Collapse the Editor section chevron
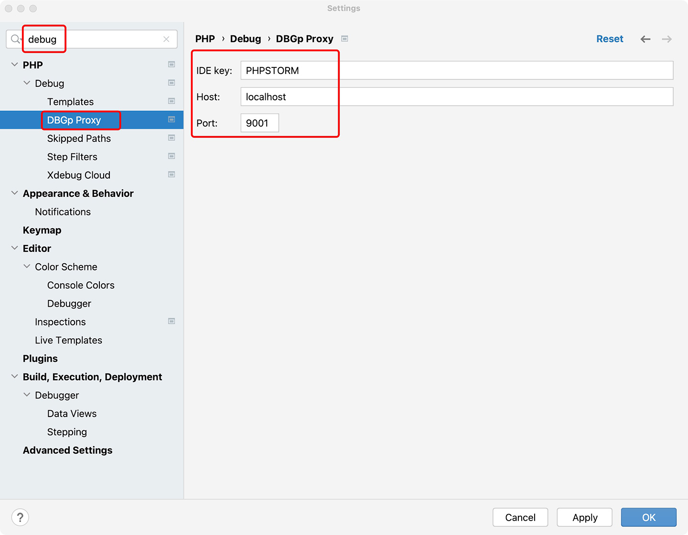 coord(14,248)
